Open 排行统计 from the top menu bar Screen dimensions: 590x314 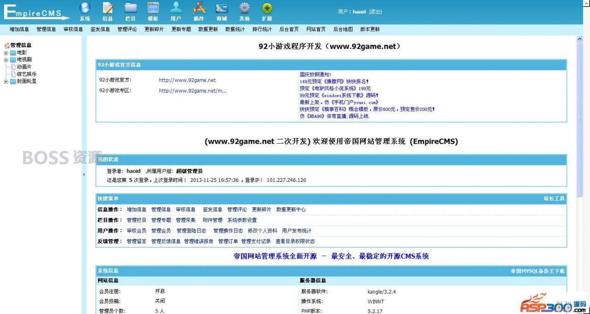[262, 29]
